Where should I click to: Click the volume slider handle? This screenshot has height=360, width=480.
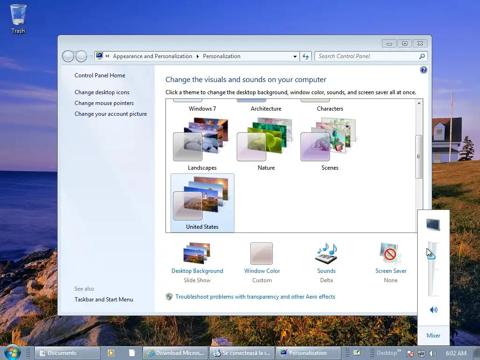click(432, 256)
